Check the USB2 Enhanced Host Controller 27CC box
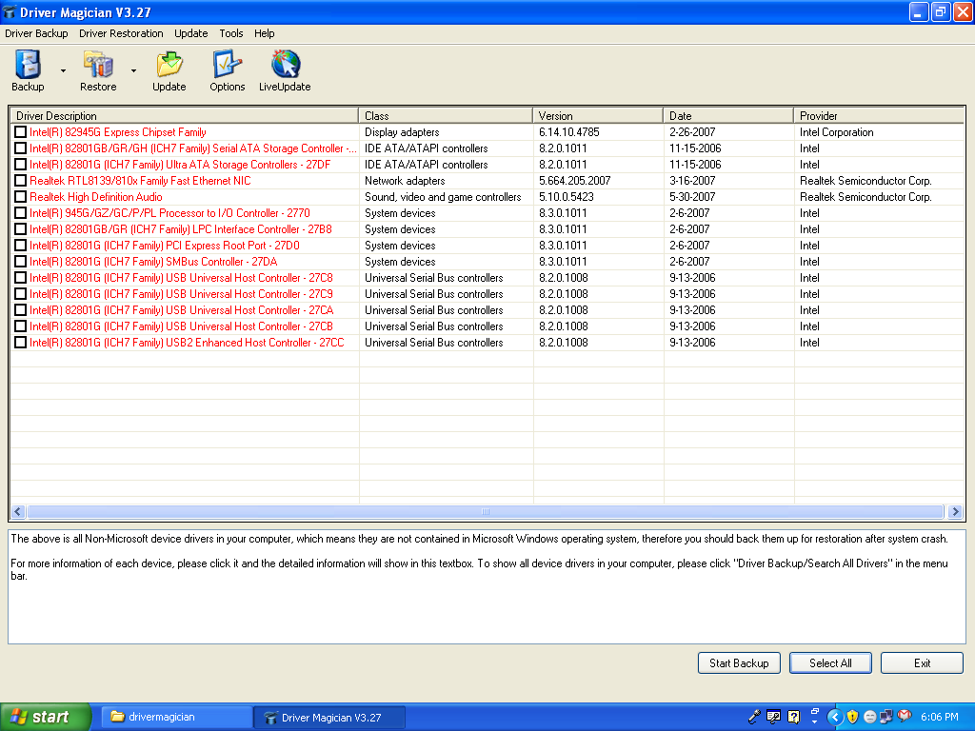Screen dimensions: 975x731 pos(21,342)
